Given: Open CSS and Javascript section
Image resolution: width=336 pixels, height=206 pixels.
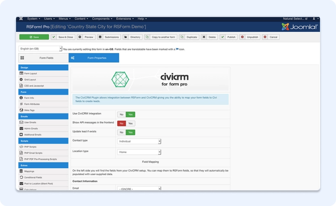Looking at the screenshot, I should click(34, 86).
